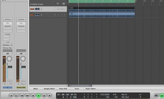Open the Piano Roll tab

[x=63, y=89]
